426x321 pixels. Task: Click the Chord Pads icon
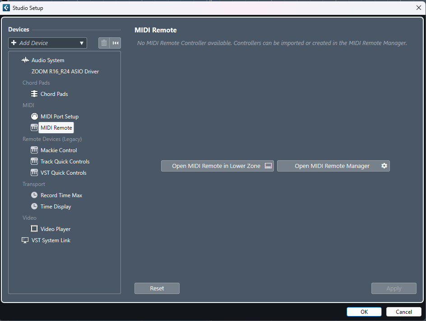(34, 94)
